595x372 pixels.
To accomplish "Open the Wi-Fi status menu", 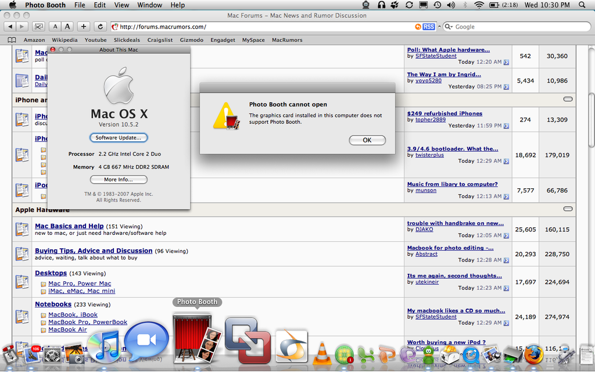I will (479, 5).
